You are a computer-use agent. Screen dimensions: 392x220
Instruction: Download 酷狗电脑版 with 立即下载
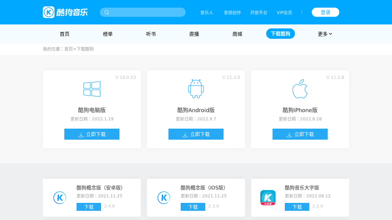[x=92, y=134]
